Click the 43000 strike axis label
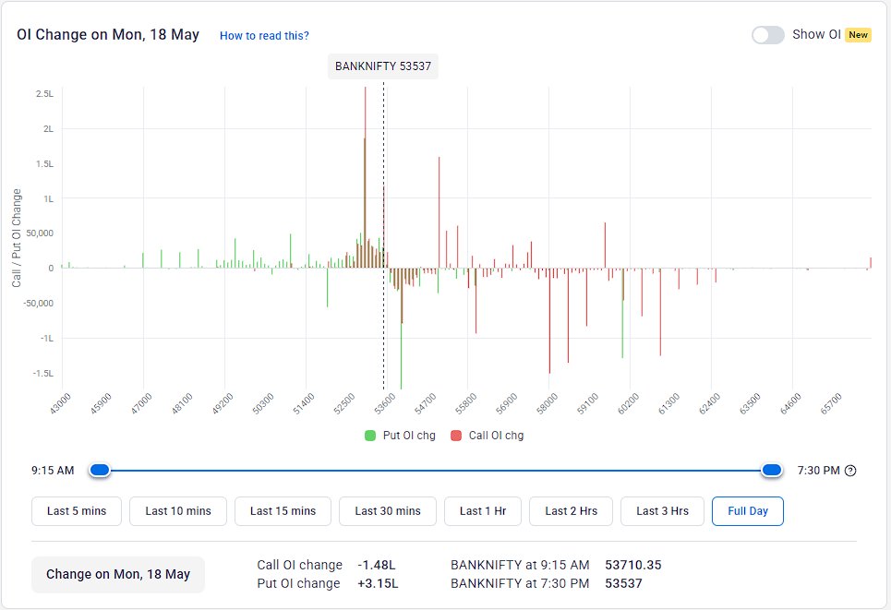The image size is (891, 610). (60, 403)
